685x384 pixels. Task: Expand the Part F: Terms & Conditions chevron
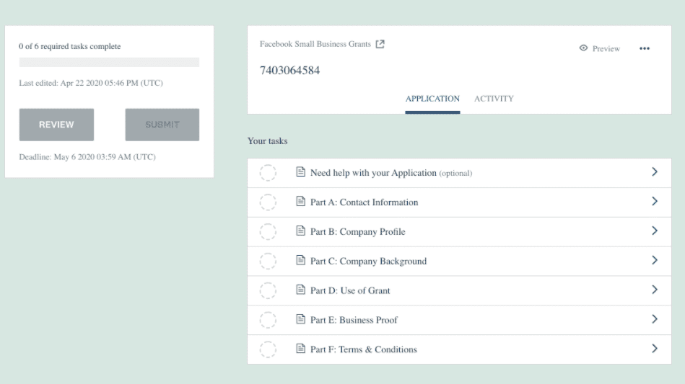pos(655,348)
